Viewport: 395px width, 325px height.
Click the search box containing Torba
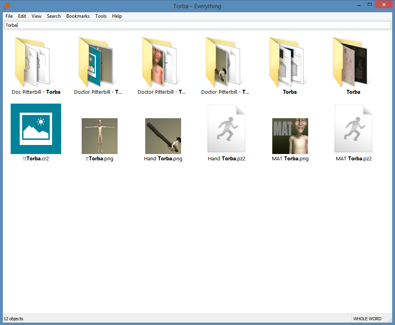(197, 25)
